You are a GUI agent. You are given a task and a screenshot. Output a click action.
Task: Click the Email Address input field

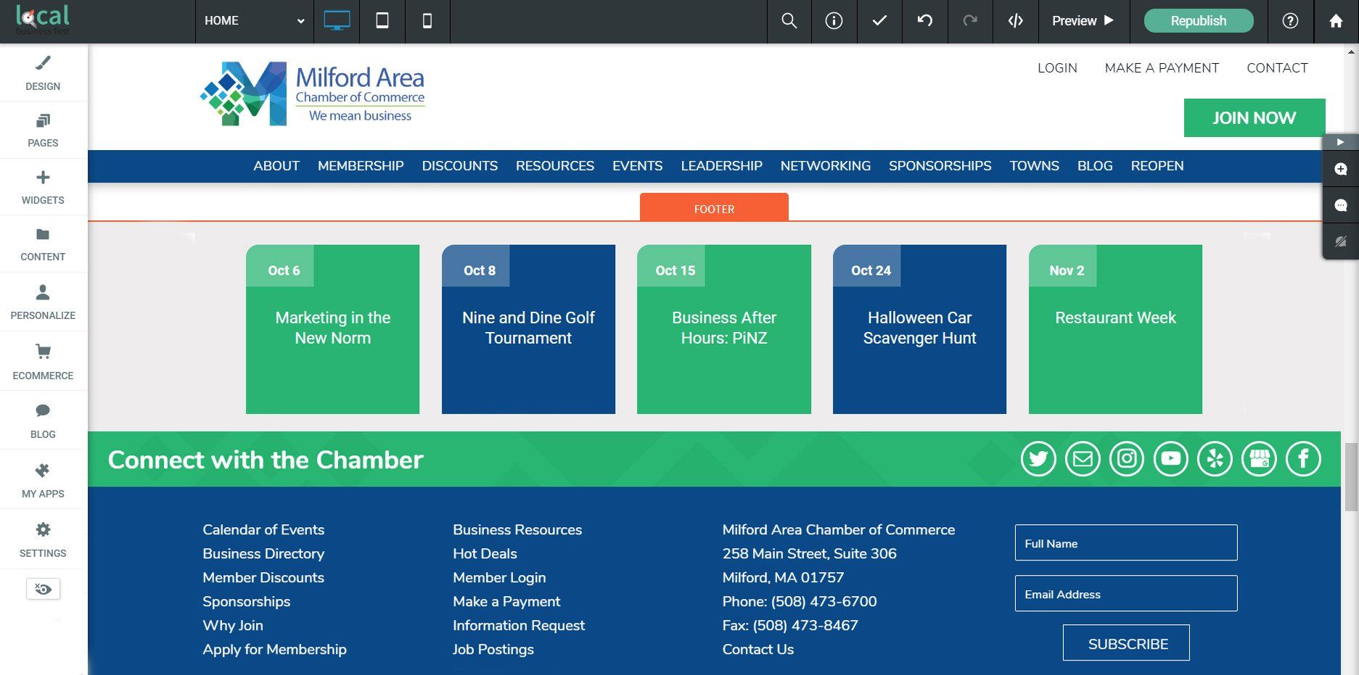(x=1126, y=594)
